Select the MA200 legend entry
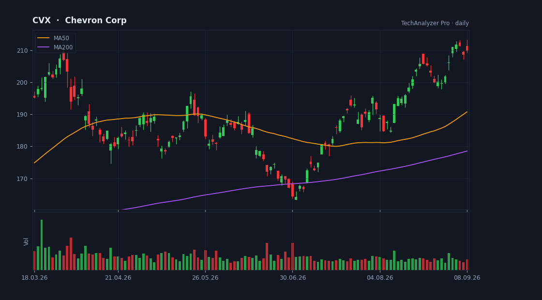This screenshot has height=300, width=542. click(55, 47)
